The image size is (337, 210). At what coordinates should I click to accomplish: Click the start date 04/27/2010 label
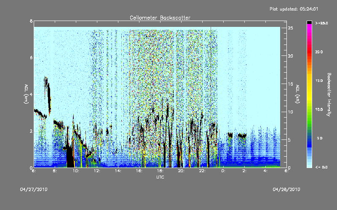(34, 189)
